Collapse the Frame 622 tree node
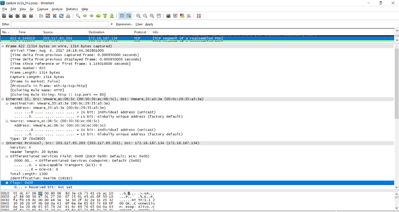Image resolution: width=399 pixels, height=212 pixels. [x=3, y=47]
